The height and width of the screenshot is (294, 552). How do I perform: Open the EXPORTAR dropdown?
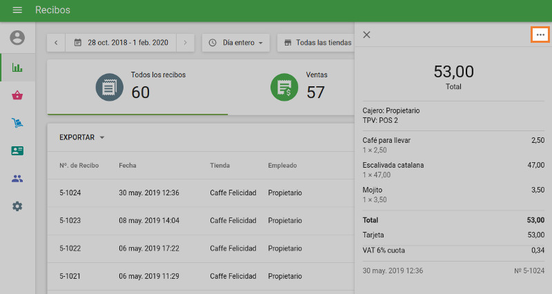tap(81, 137)
